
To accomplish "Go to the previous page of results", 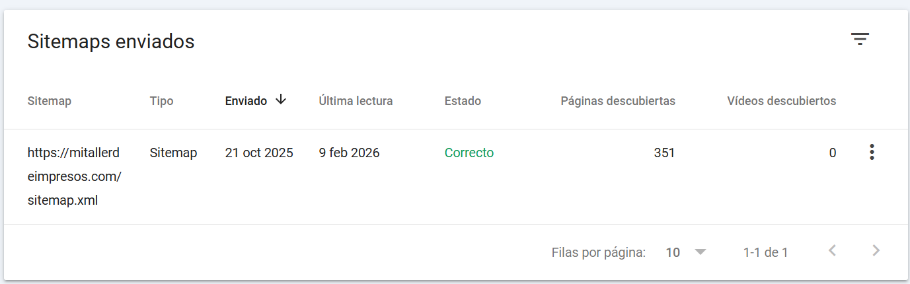I will click(x=832, y=251).
